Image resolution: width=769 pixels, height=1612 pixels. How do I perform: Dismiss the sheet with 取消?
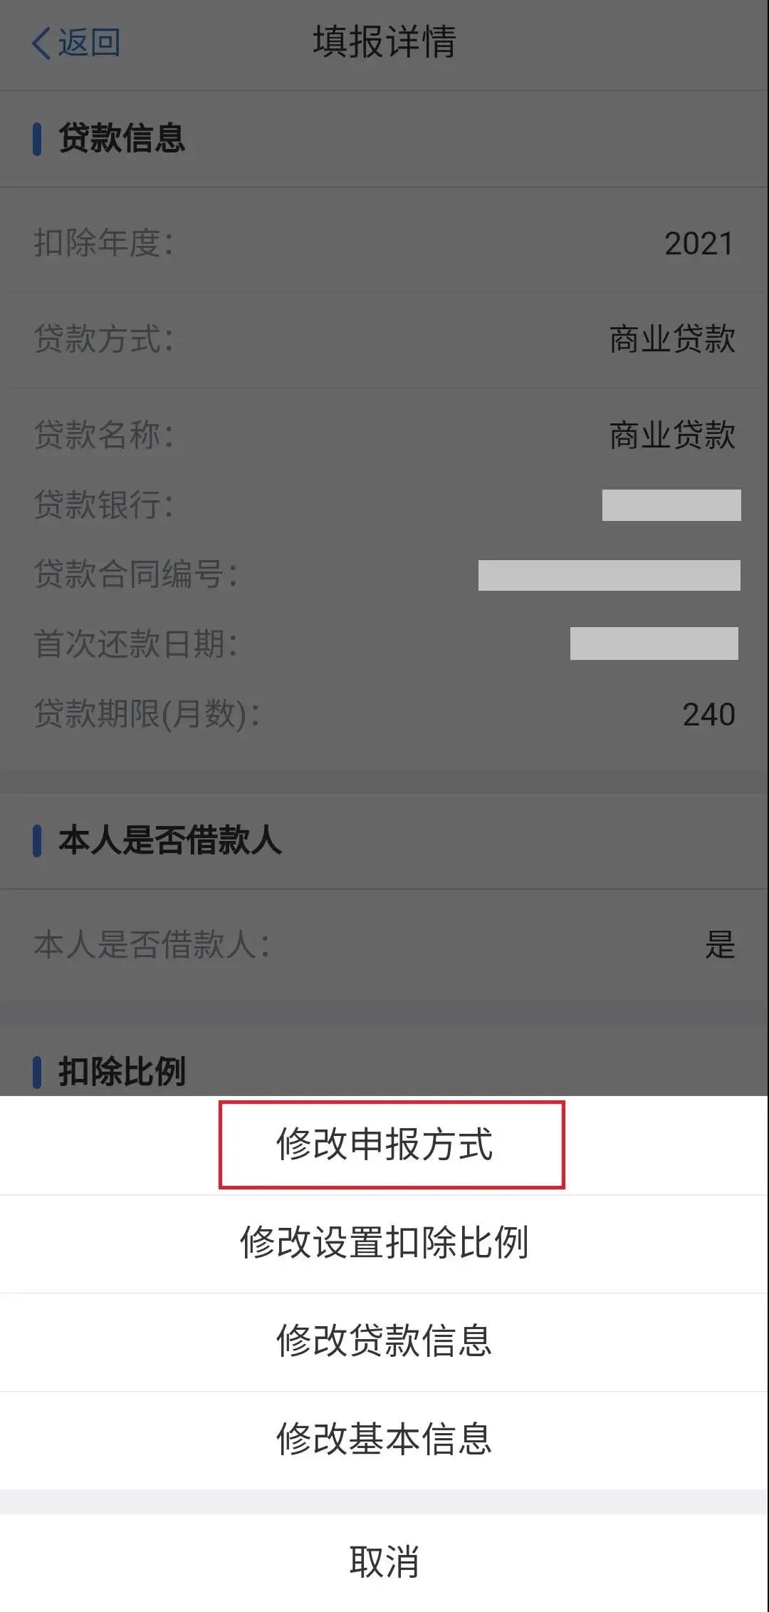[x=384, y=1561]
